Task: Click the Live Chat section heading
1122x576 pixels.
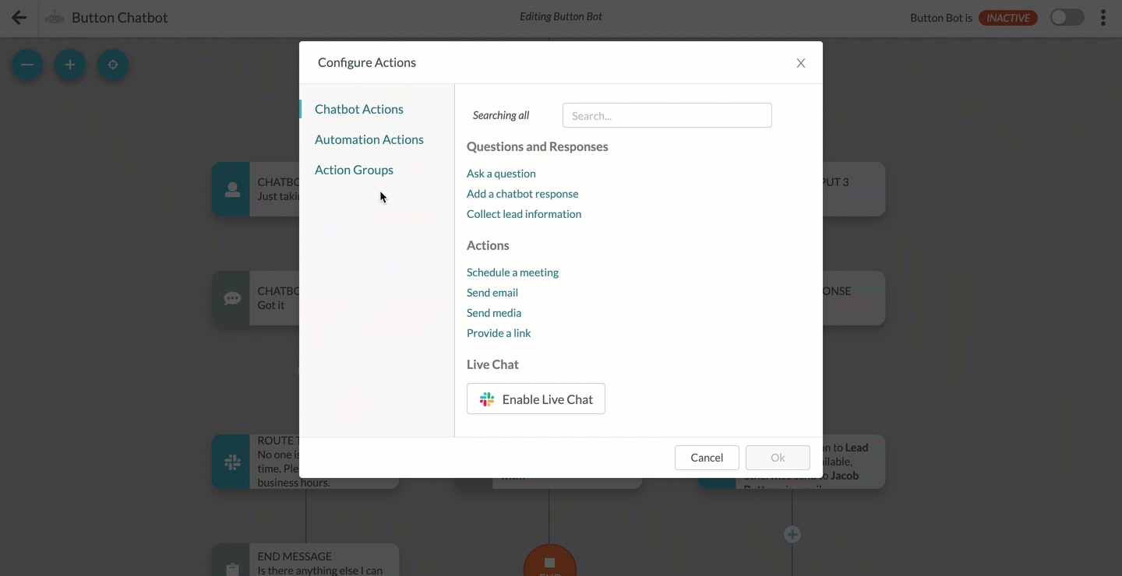Action: [x=492, y=364]
